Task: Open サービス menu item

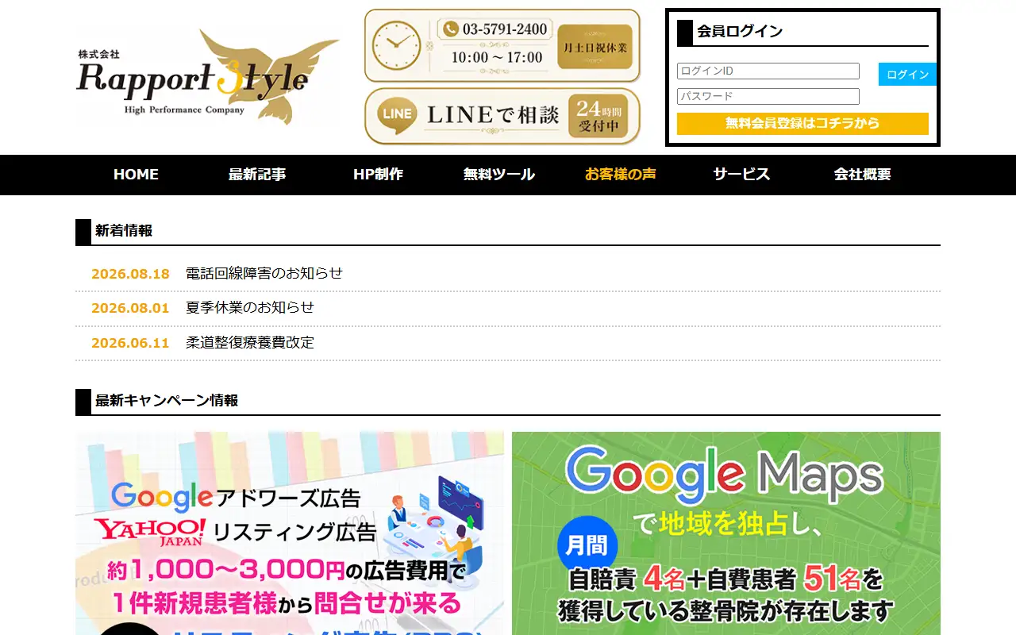Action: (741, 175)
